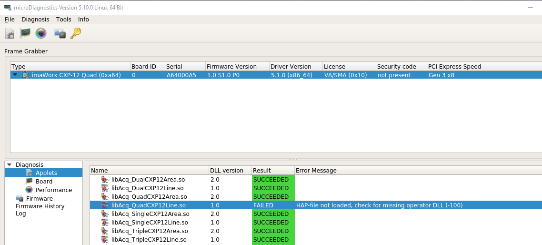Sort by the Board ID column header
542x245 pixels.
(147, 66)
